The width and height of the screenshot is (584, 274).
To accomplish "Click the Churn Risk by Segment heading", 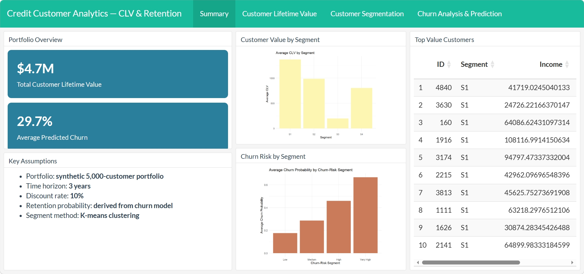I will click(x=273, y=156).
